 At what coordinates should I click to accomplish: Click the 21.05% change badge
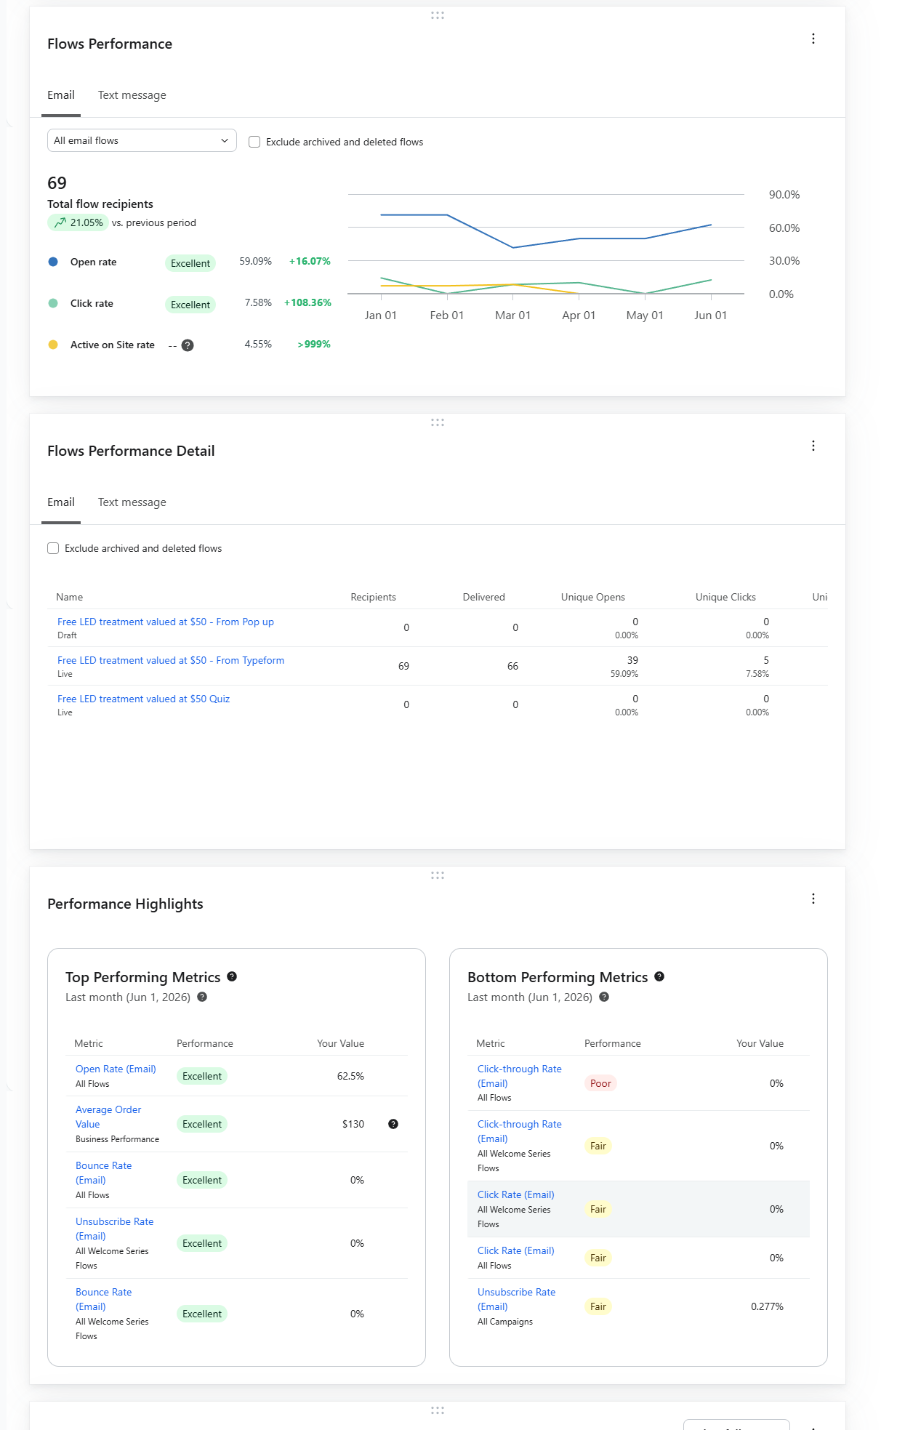[x=79, y=222]
